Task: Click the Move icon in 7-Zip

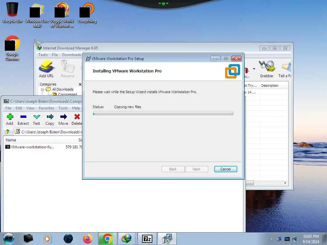Action: pos(63,119)
